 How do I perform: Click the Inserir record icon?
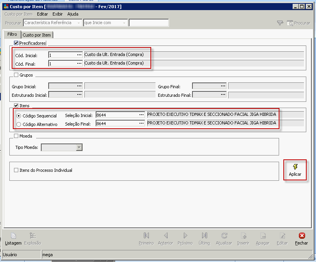(x=243, y=236)
